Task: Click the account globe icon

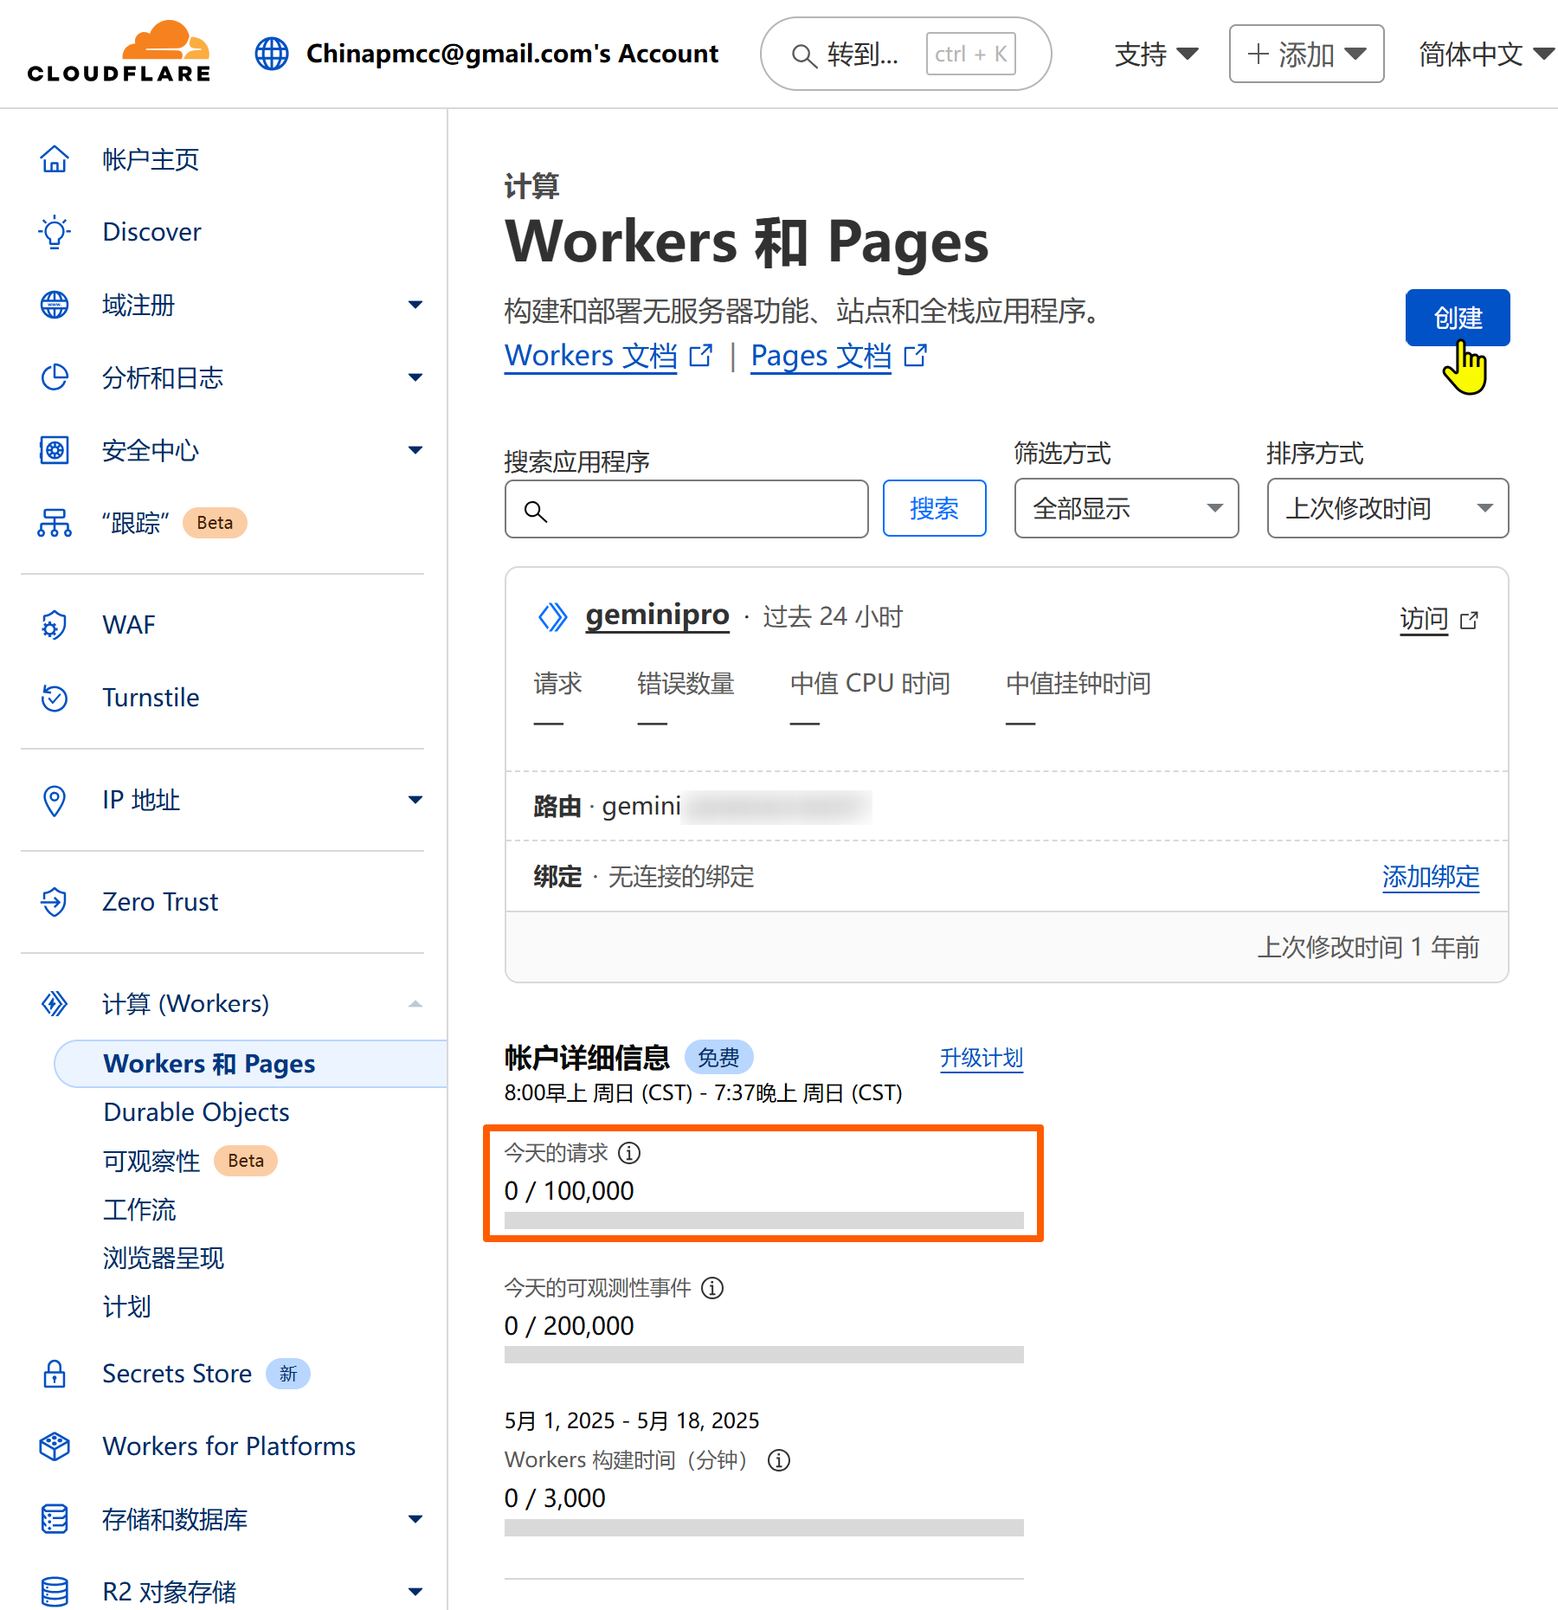Action: (272, 54)
